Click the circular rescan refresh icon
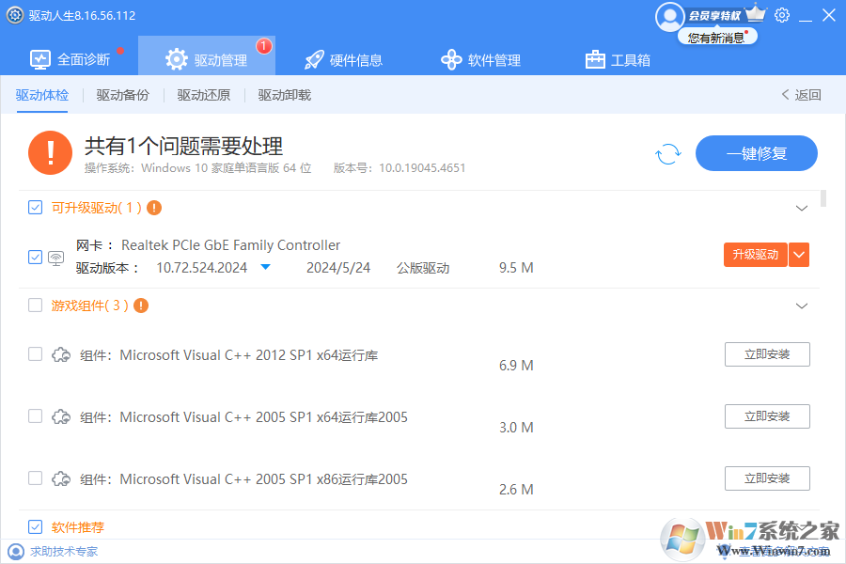 (x=667, y=153)
